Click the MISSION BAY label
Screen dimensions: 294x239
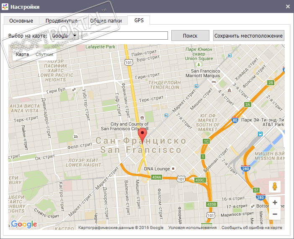[269, 158]
